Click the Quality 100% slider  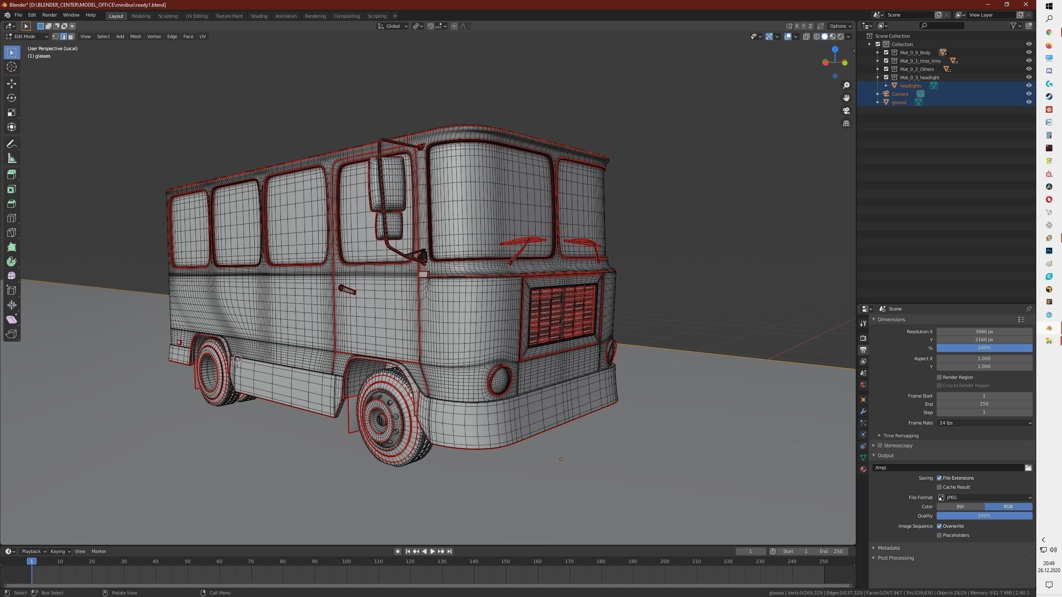tap(984, 516)
